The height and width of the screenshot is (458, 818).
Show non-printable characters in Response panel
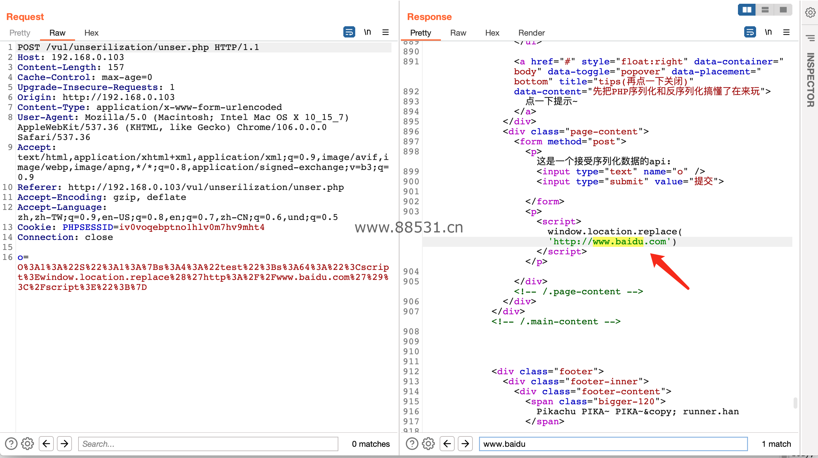point(768,32)
